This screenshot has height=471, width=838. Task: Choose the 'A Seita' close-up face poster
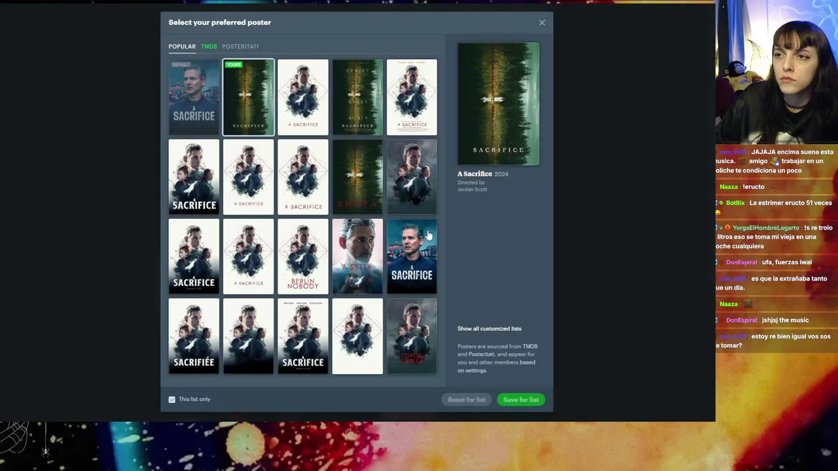357,256
